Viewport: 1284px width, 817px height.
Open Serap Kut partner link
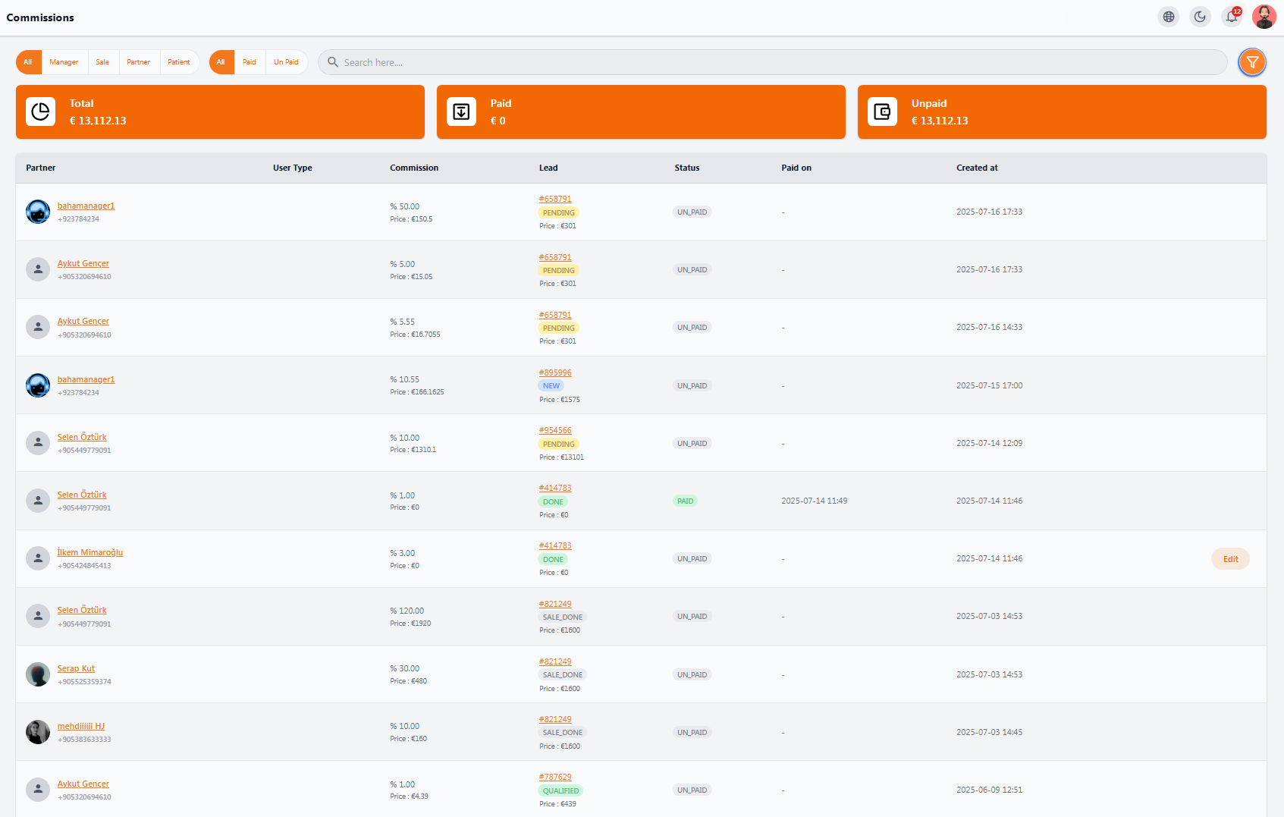pyautogui.click(x=76, y=668)
